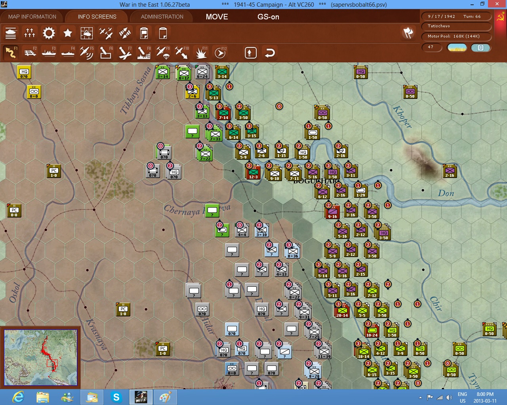Select the 9=31 unit stack
The image size is (507, 405).
tap(304, 311)
